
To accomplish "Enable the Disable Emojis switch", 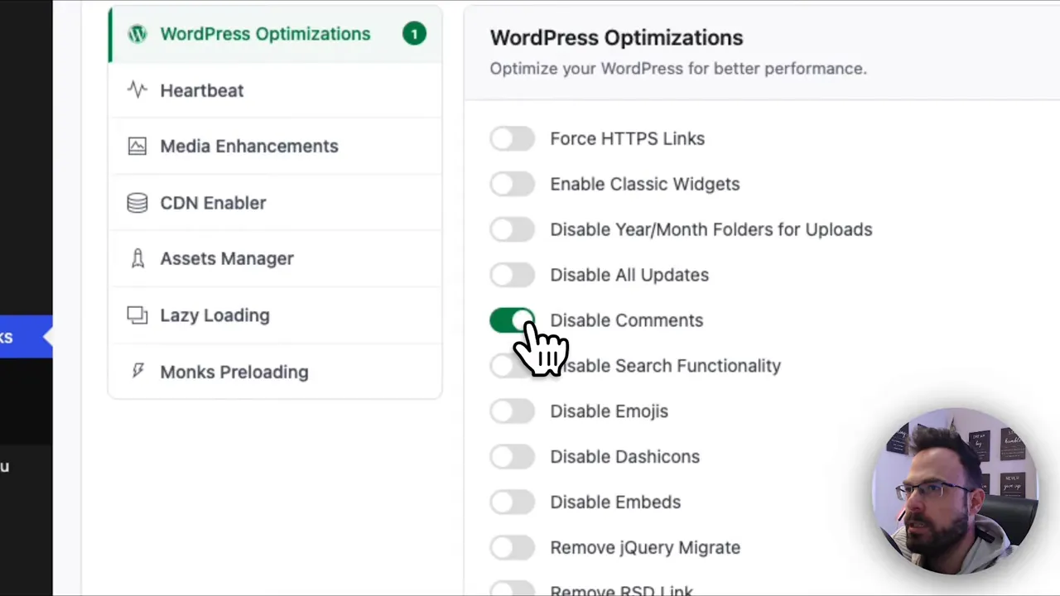I will click(x=512, y=411).
